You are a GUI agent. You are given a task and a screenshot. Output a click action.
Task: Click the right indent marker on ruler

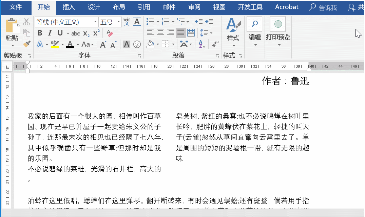click(x=309, y=69)
